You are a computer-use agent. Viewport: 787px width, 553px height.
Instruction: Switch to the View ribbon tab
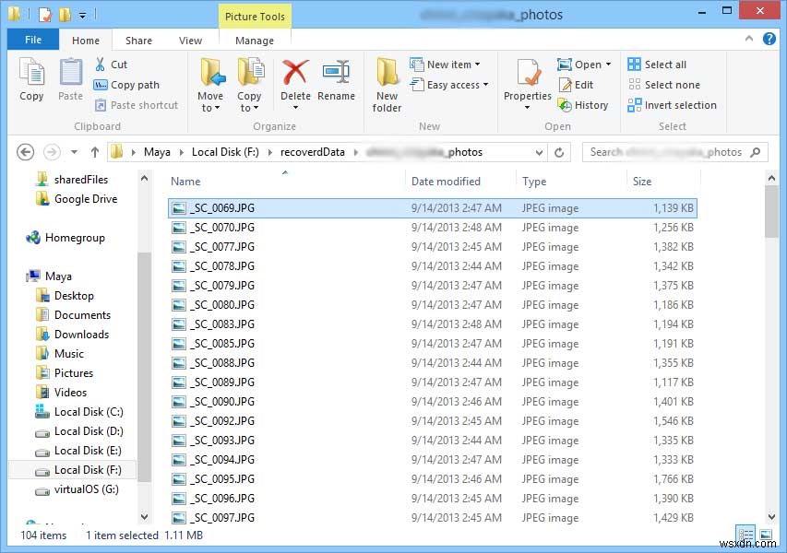tap(190, 40)
